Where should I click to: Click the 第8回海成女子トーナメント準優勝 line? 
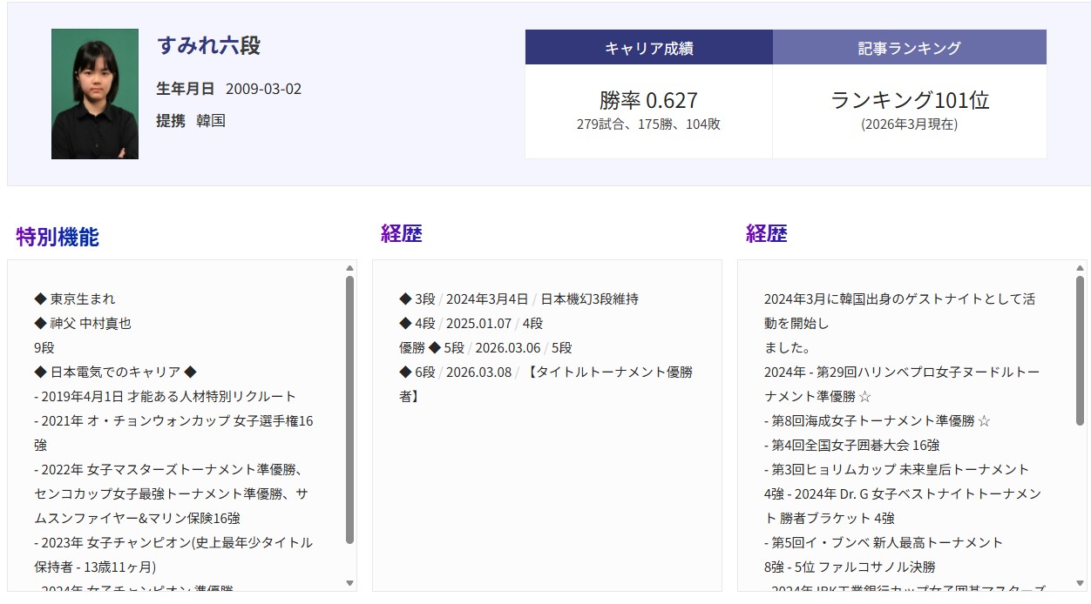click(877, 421)
